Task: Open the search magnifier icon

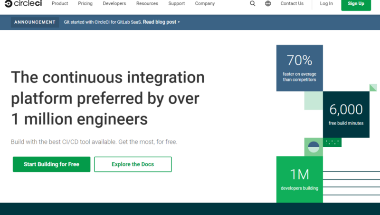Action: pos(253,3)
